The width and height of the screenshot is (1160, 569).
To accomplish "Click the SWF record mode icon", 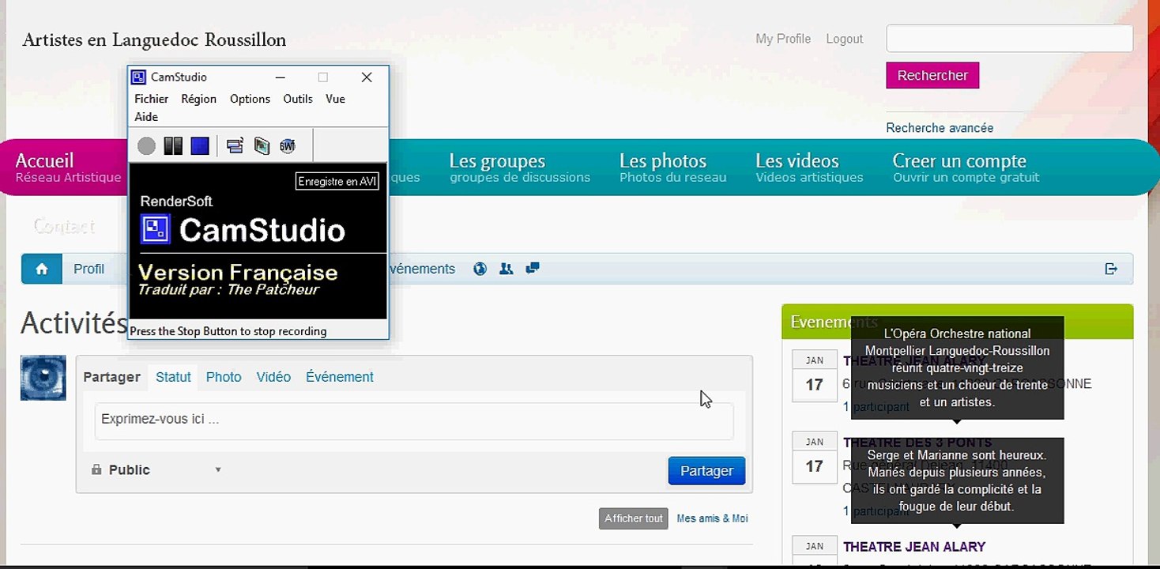I will (288, 146).
